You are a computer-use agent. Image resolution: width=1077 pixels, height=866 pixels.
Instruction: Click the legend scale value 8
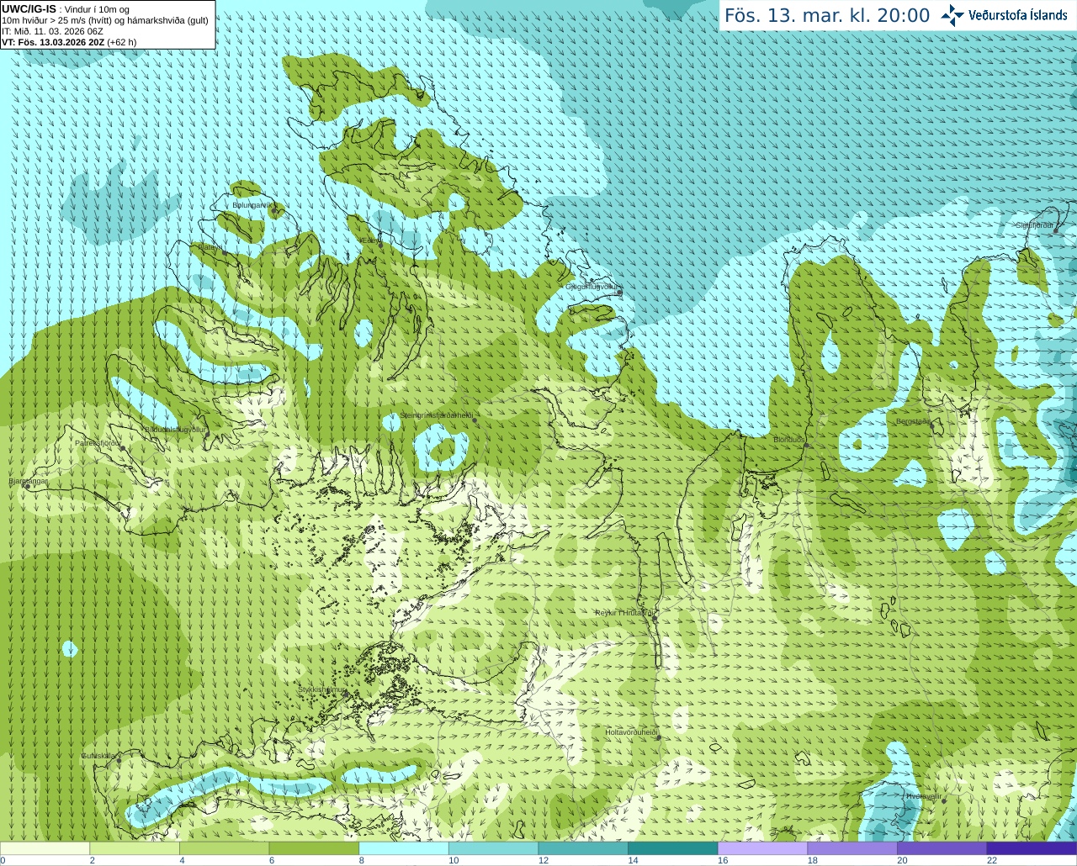tap(361, 860)
